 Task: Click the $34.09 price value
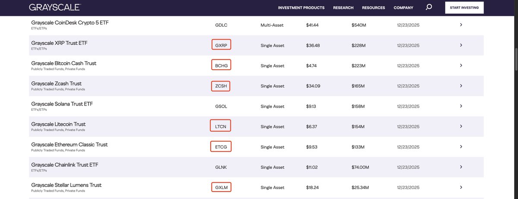pyautogui.click(x=313, y=86)
